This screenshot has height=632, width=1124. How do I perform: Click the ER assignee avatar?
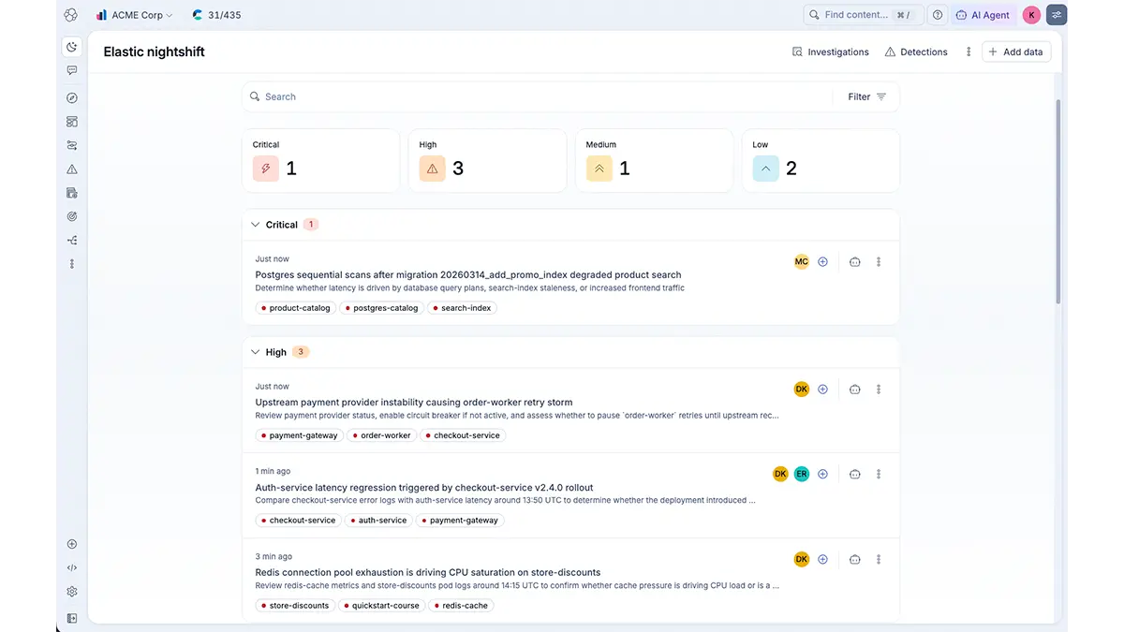point(802,475)
